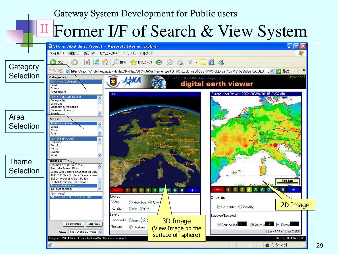The image size is (338, 254).
Task: Select the Mapview radio button
Action: [131, 203]
